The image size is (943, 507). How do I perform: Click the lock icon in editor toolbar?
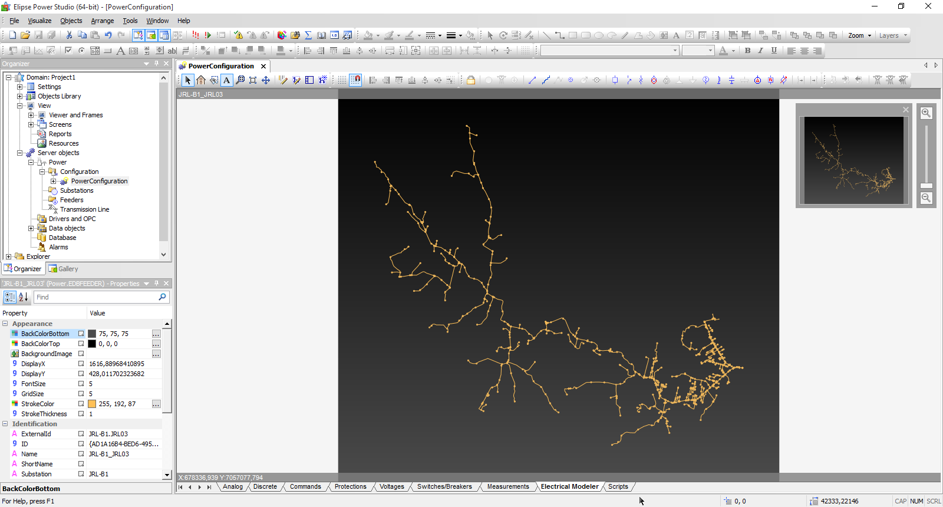(x=471, y=80)
